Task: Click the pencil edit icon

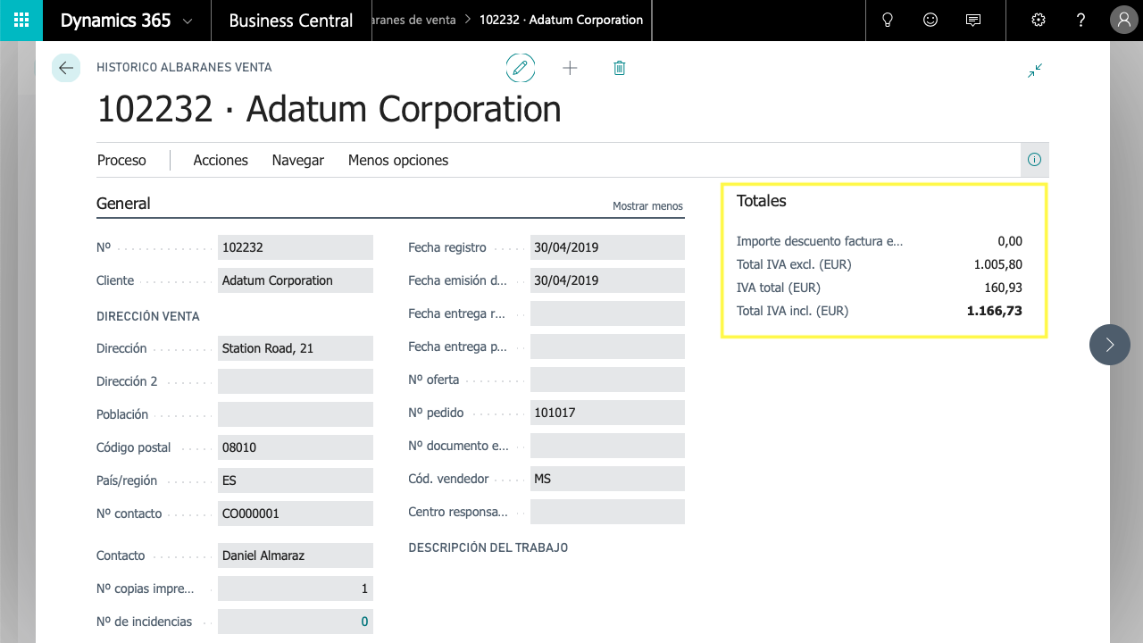Action: click(x=521, y=68)
